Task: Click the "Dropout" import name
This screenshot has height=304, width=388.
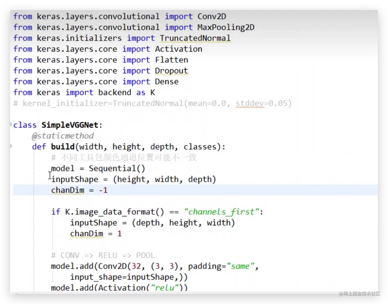Action: coord(171,71)
